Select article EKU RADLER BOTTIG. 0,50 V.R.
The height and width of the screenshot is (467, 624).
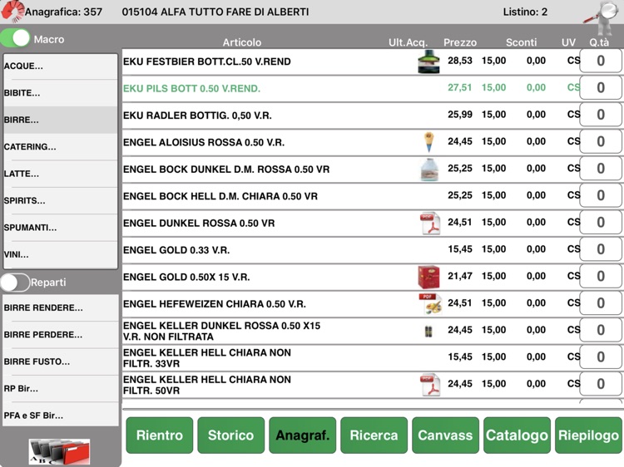click(x=197, y=116)
